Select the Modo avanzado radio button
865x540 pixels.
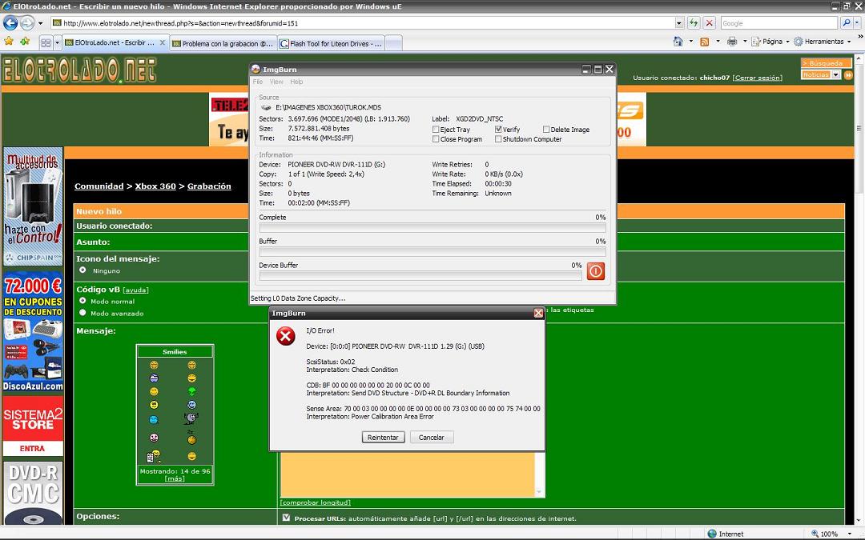click(82, 313)
